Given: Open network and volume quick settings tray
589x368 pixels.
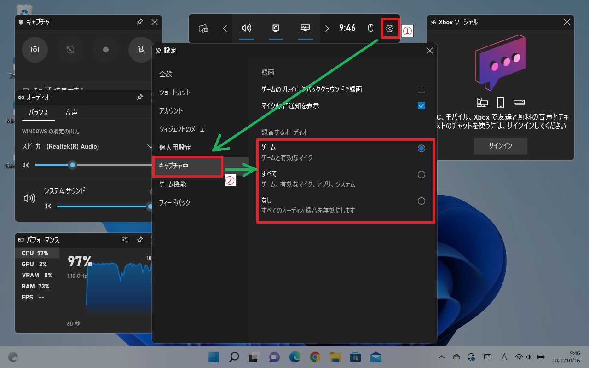Looking at the screenshot, I should click(x=530, y=357).
